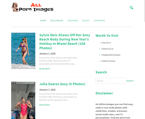
Task: Click the chevron beside FreePornSites
Action: (99, 61)
